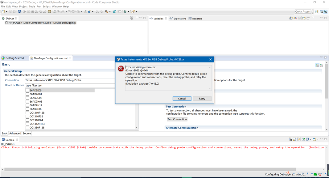The image size is (329, 178).
Task: Open the Build hammer dropdown arrow
Action: point(110,11)
